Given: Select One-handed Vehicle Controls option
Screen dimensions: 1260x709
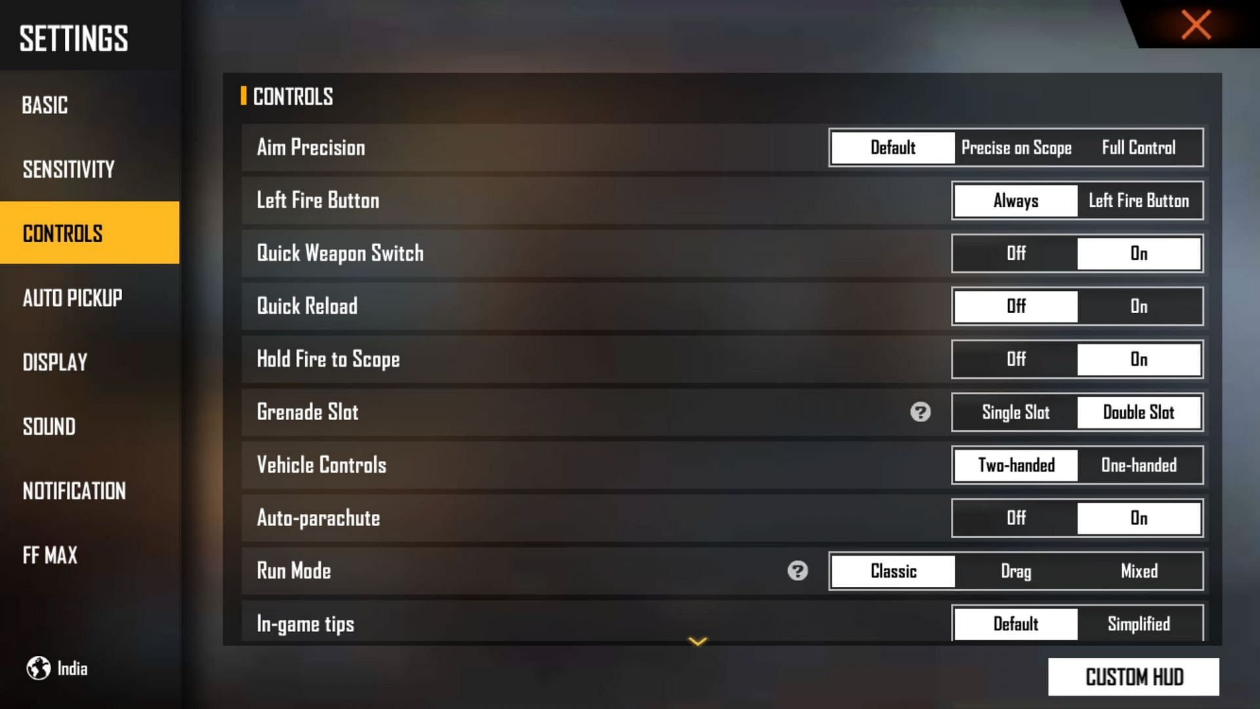Looking at the screenshot, I should pos(1139,465).
